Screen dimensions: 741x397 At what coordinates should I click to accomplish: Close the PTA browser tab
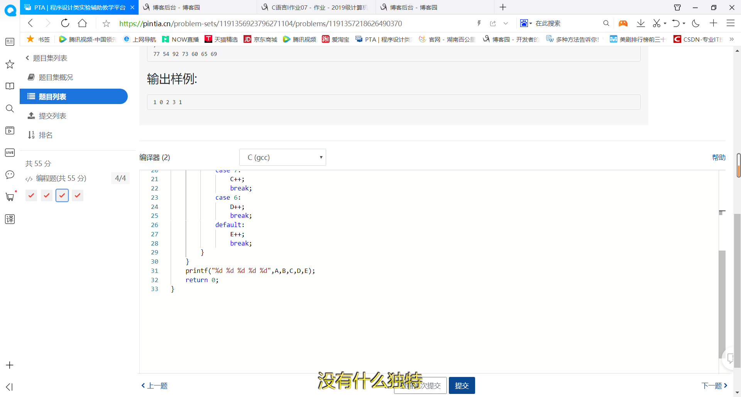tap(132, 7)
